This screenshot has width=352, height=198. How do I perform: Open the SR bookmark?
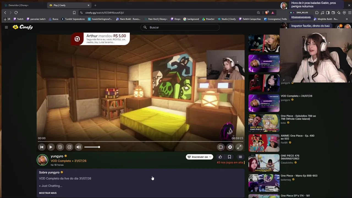(7, 19)
